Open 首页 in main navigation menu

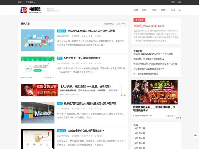136,10
